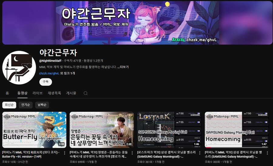Select the 동영상 tab
Screen dimensions: 273x166
(x=22, y=93)
